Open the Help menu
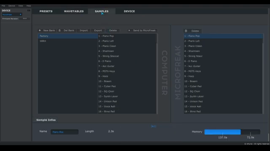The image size is (270, 151). [x=29, y=6]
